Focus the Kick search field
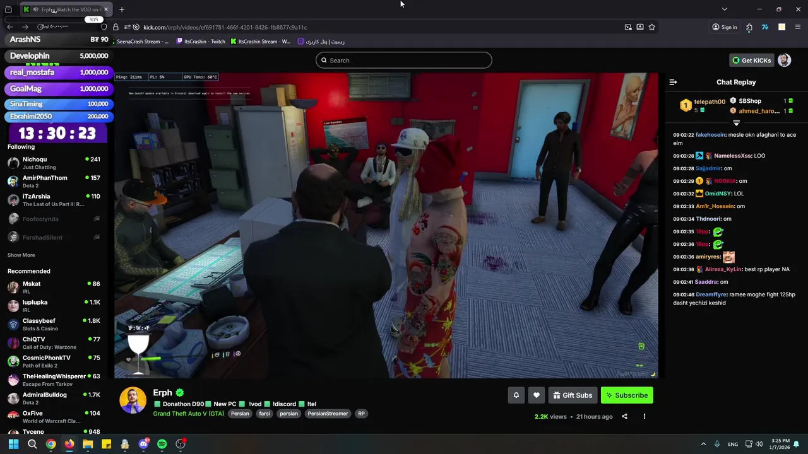 coord(404,61)
